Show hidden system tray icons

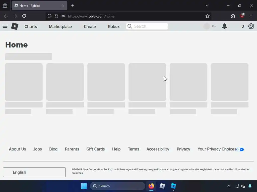click(229, 186)
